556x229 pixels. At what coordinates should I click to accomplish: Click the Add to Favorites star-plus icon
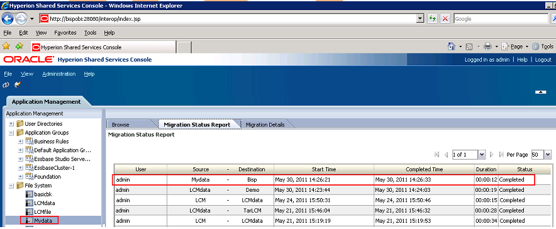(x=19, y=46)
